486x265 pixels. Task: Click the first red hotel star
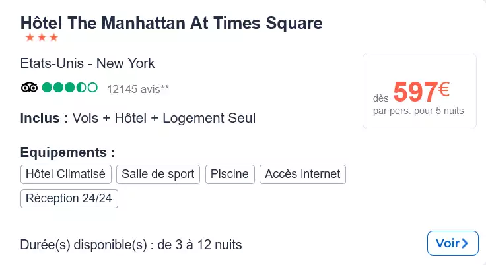[30, 38]
